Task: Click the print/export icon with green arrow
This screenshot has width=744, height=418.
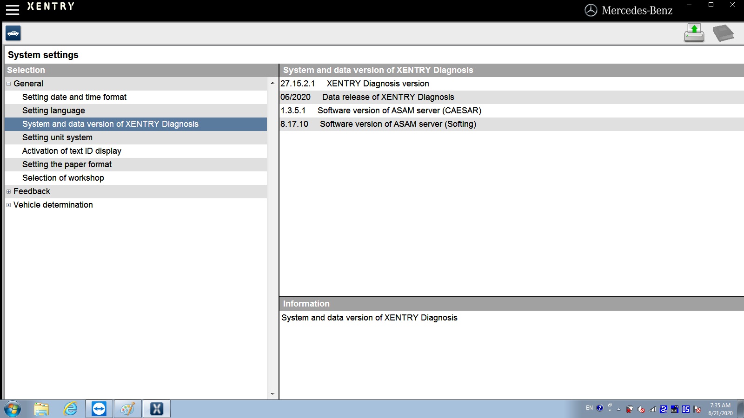Action: click(694, 33)
